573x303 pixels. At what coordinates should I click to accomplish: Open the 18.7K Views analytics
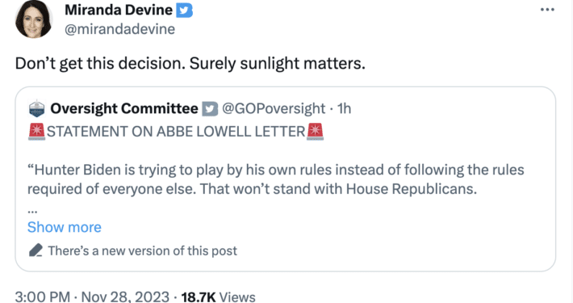click(218, 297)
